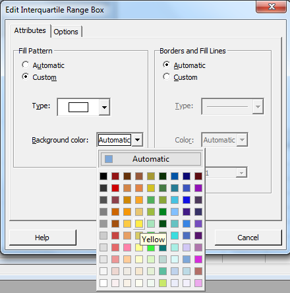
Task: Click the Help button
Action: (x=43, y=238)
